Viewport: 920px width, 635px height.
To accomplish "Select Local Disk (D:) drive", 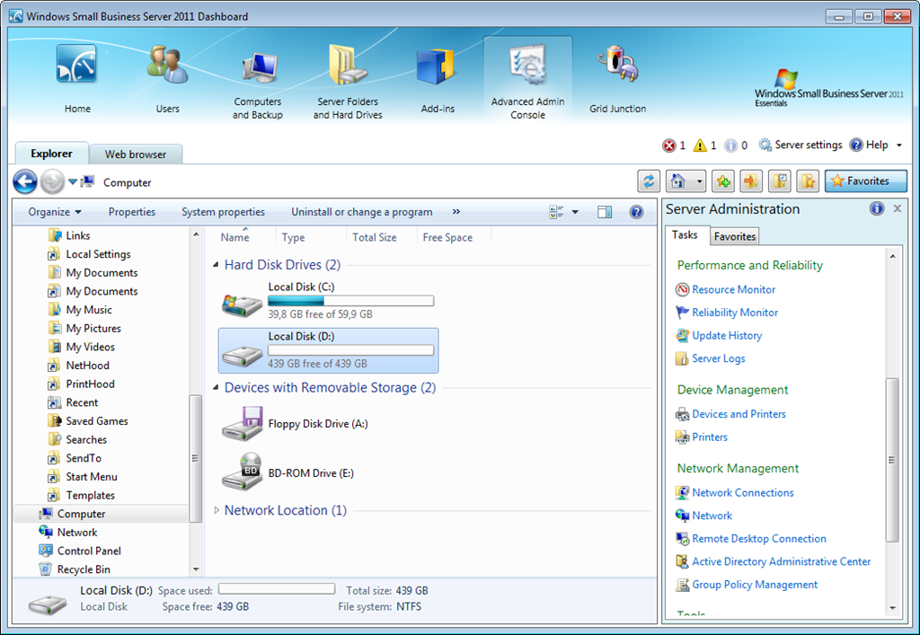I will [x=328, y=350].
